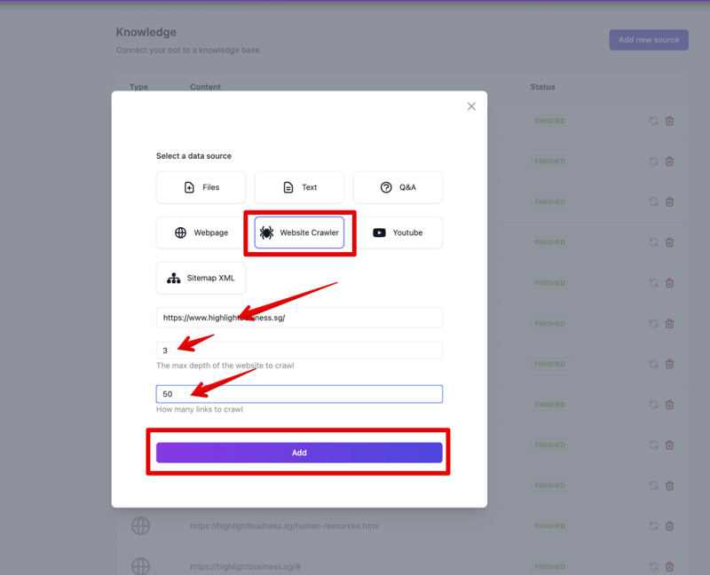Select the Website Crawler option
This screenshot has width=710, height=575.
[299, 232]
